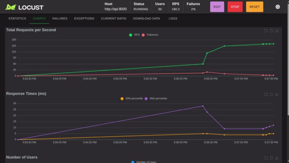Viewport: 289px width, 163px height.
Task: Stop the running load test
Action: click(x=235, y=7)
